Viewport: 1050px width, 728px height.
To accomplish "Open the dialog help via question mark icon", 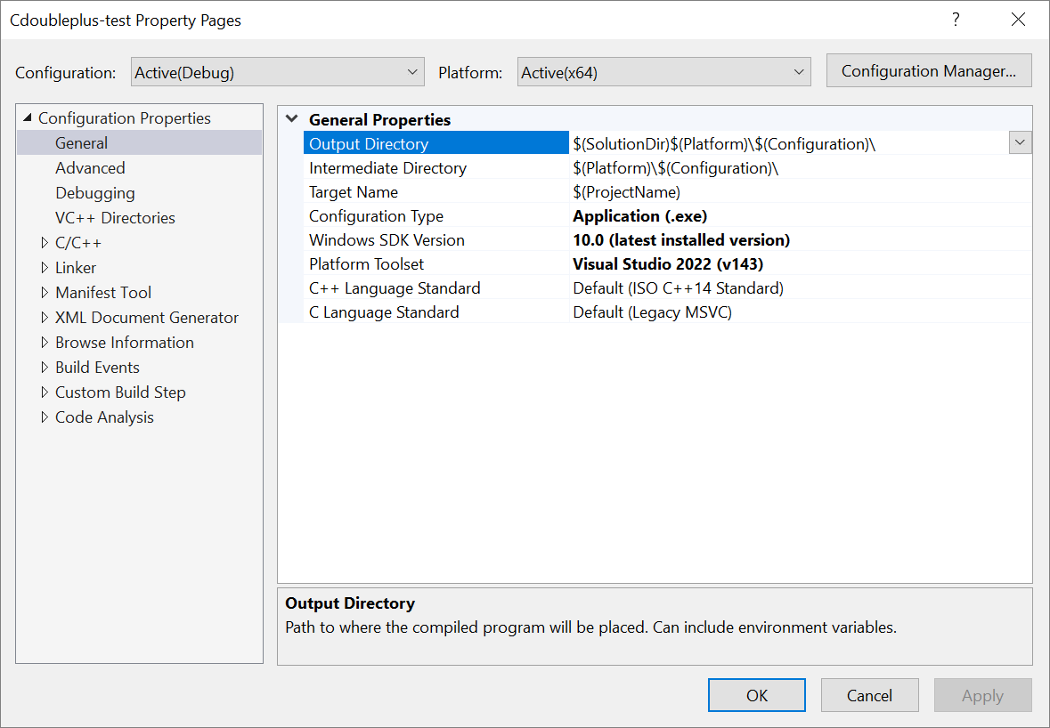I will (956, 19).
